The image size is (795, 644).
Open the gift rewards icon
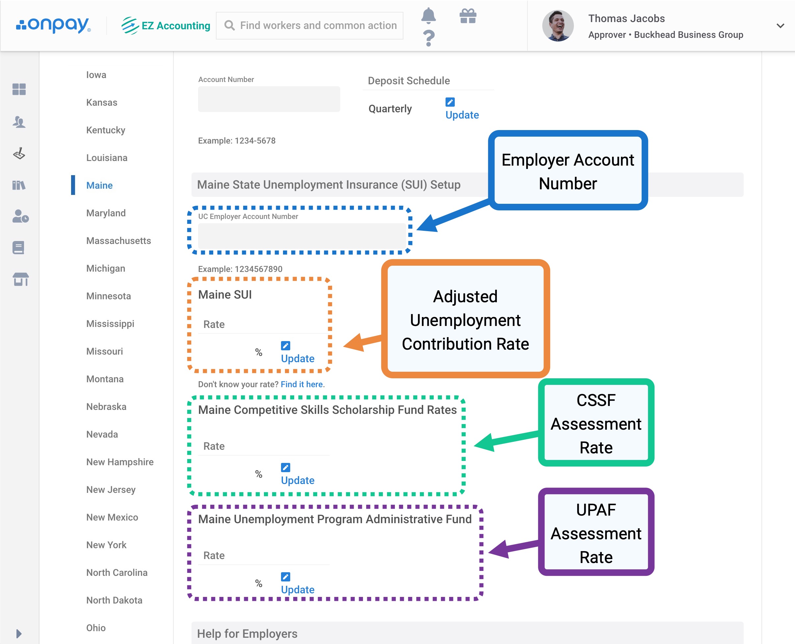pyautogui.click(x=468, y=16)
